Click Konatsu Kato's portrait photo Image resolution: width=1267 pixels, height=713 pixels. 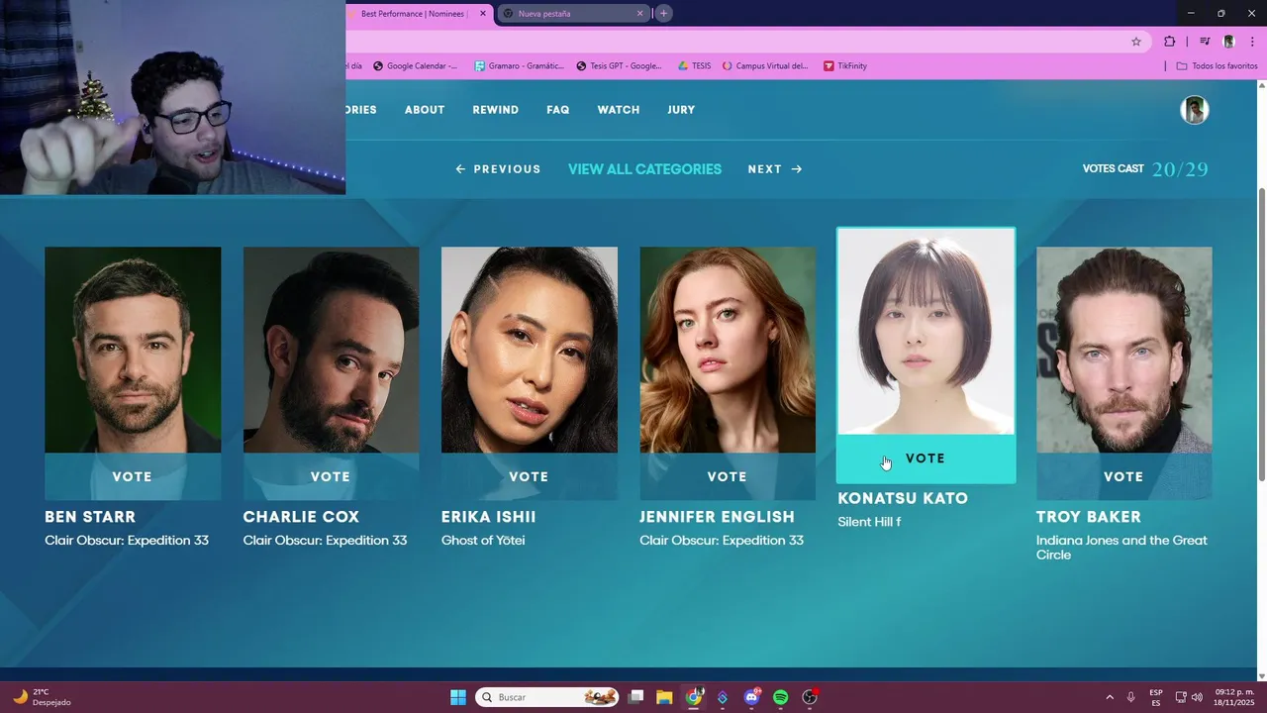point(926,332)
